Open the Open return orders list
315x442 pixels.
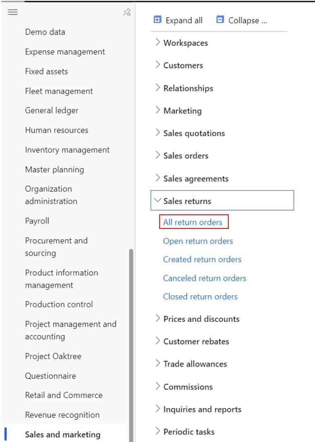pyautogui.click(x=198, y=241)
